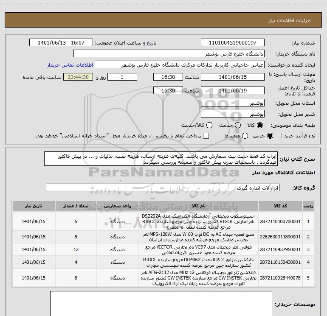Click product code 2872110928440078
The width and height of the screenshot is (327, 316).
coord(280,278)
